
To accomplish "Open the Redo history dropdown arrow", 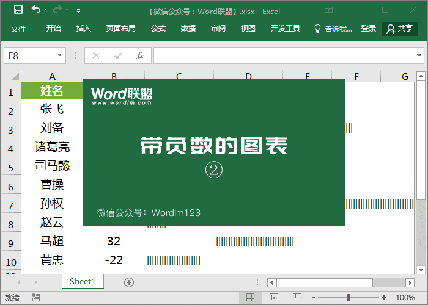I will (67, 10).
